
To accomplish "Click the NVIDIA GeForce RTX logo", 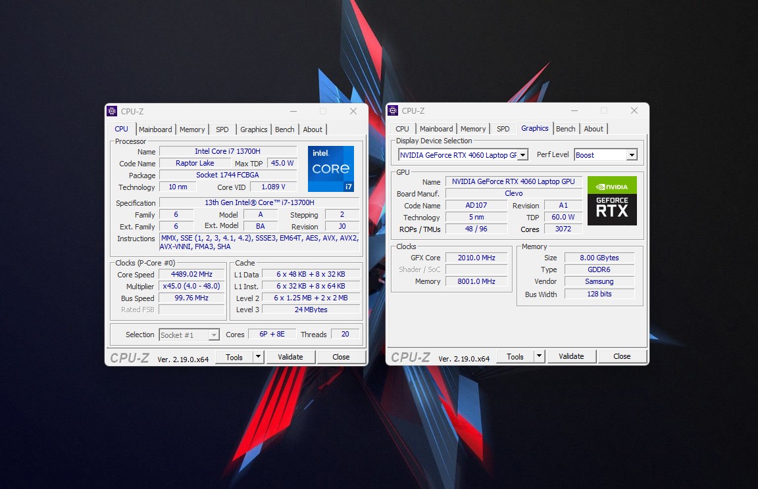I will click(612, 201).
